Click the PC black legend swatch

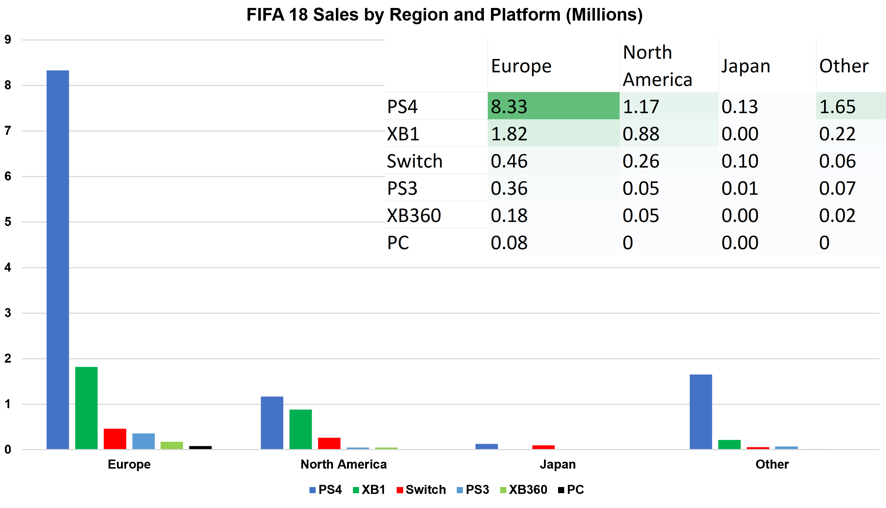point(561,490)
